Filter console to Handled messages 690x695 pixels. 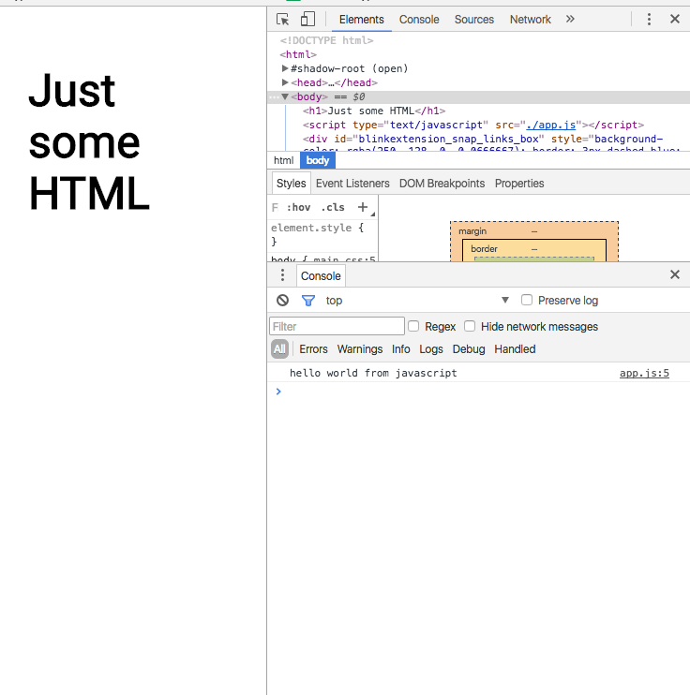[x=515, y=349]
